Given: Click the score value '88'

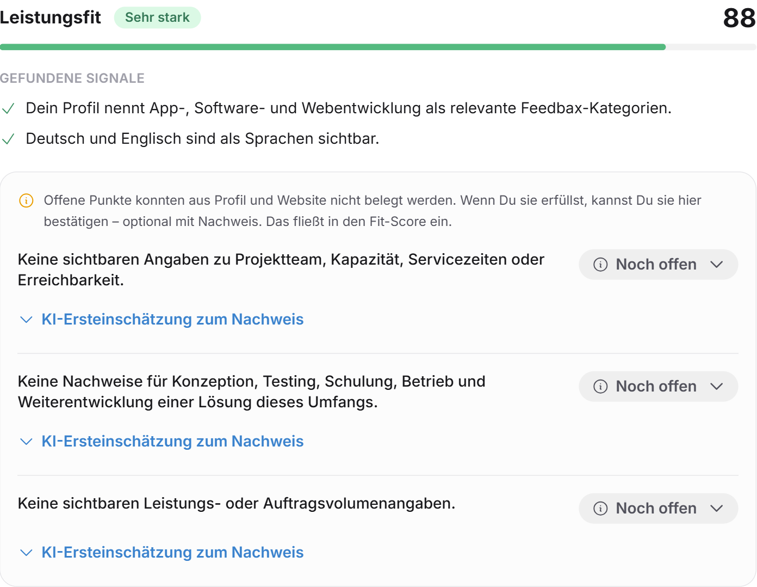Looking at the screenshot, I should coord(739,18).
